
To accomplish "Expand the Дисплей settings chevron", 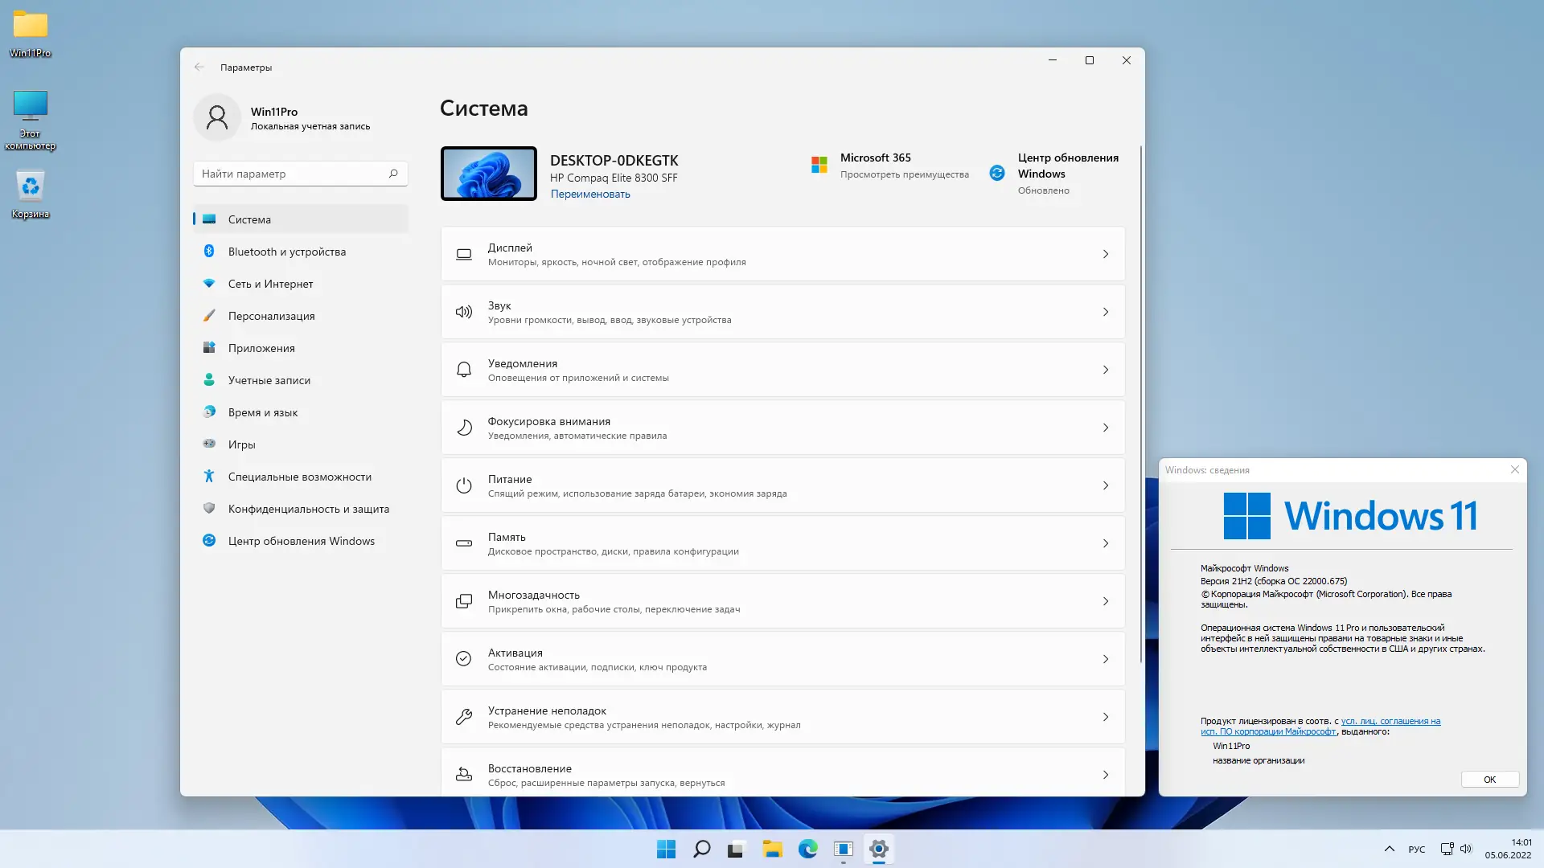I will click(1106, 254).
